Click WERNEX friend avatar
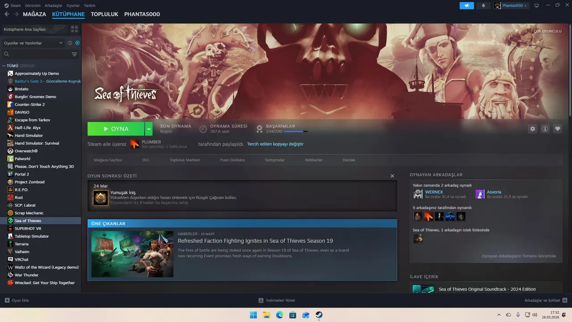The width and height of the screenshot is (572, 322). (x=418, y=194)
